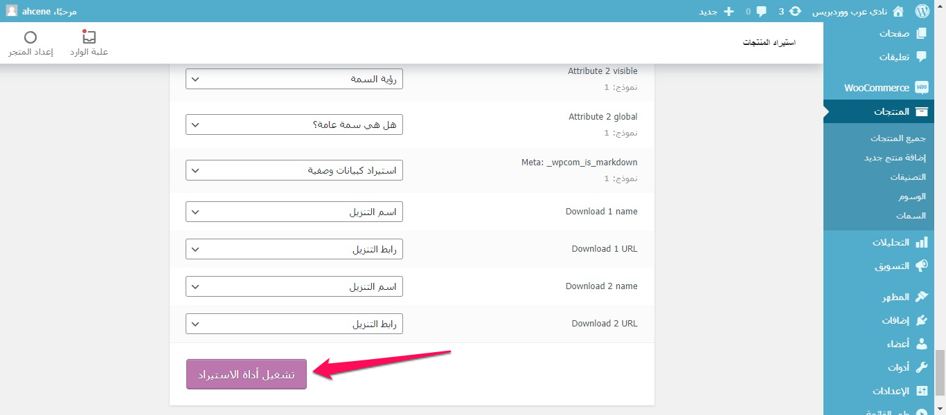Screen dimensions: 946x415
Task: Click the Appearance brush icon
Action: pyautogui.click(x=921, y=297)
